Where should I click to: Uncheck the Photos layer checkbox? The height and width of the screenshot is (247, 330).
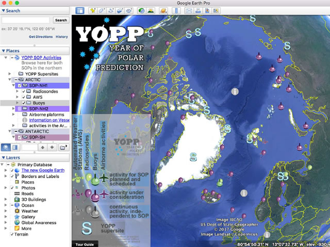pos(12,188)
